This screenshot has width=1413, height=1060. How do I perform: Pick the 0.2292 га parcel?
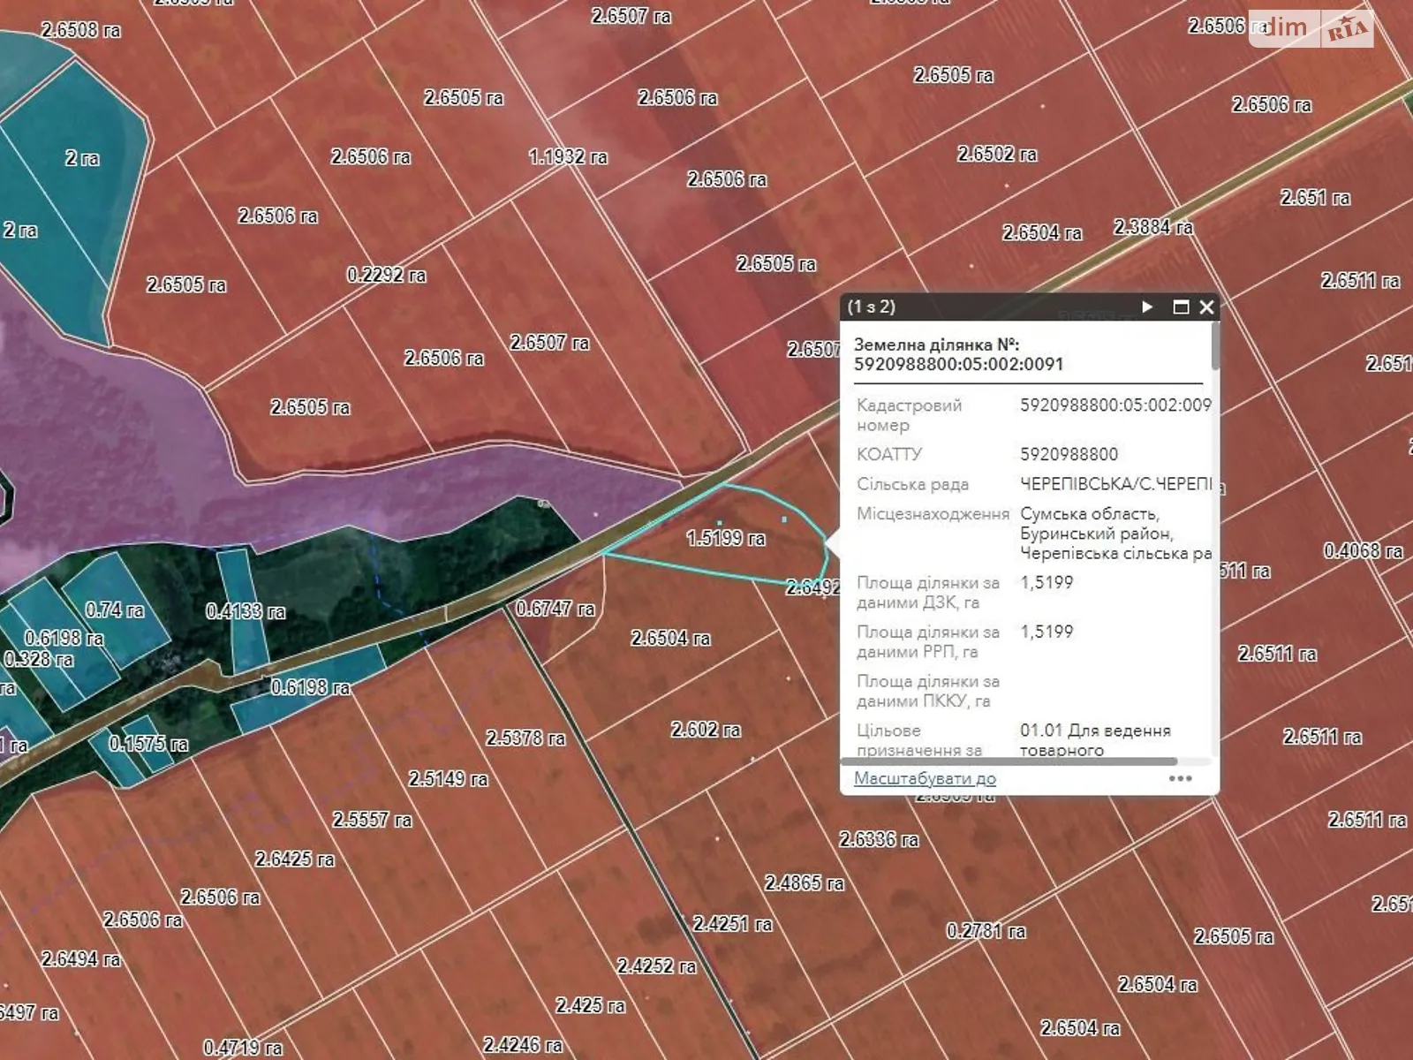[386, 275]
